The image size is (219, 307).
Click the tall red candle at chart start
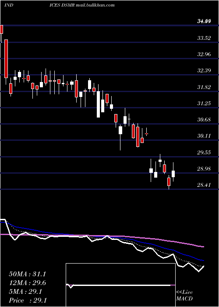(6, 59)
